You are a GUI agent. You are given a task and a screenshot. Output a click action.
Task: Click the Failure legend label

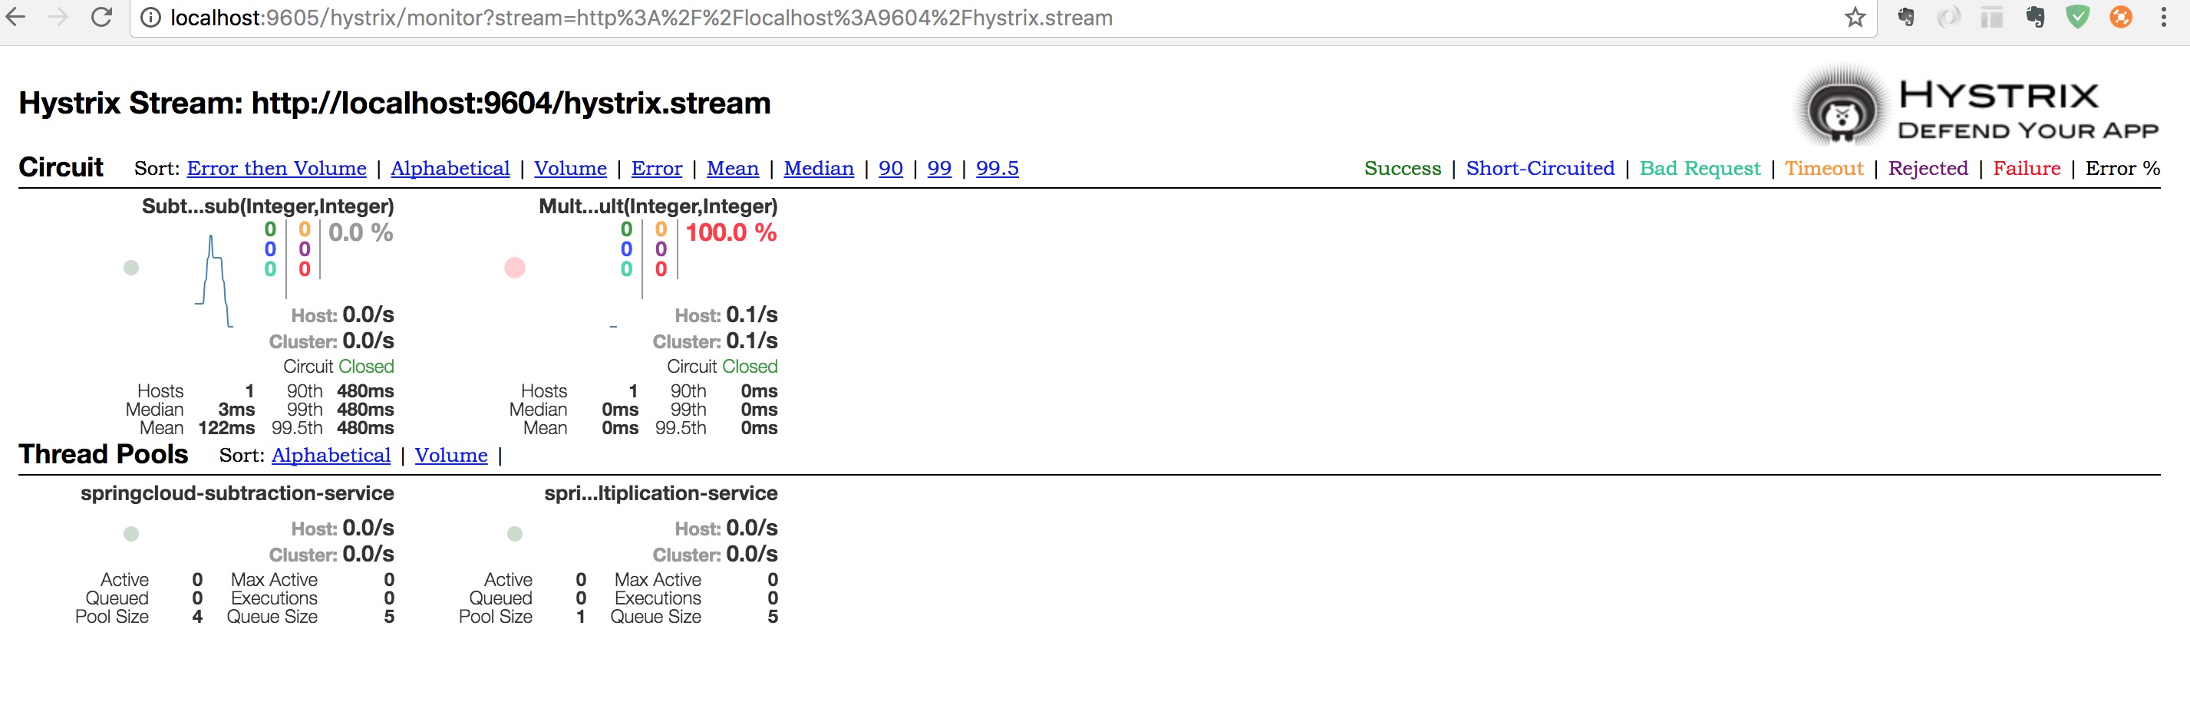pyautogui.click(x=2027, y=168)
